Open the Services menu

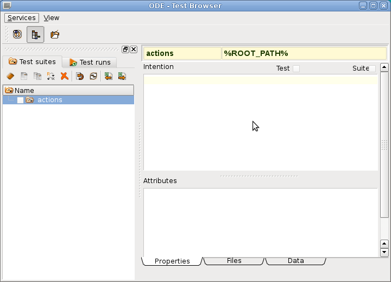click(x=21, y=18)
